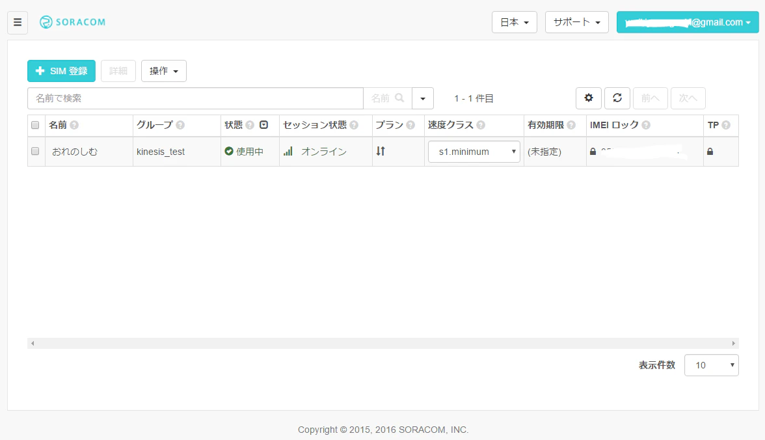Click the 詳細 button
This screenshot has height=440, width=765.
(x=118, y=71)
